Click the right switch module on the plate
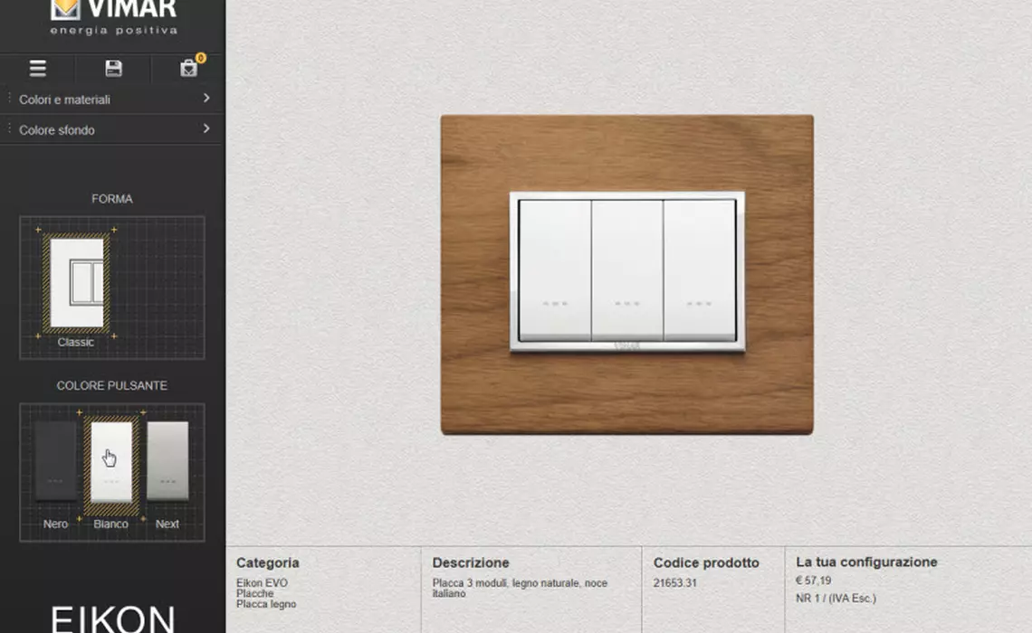Screen dimensions: 1032x633 [699, 270]
